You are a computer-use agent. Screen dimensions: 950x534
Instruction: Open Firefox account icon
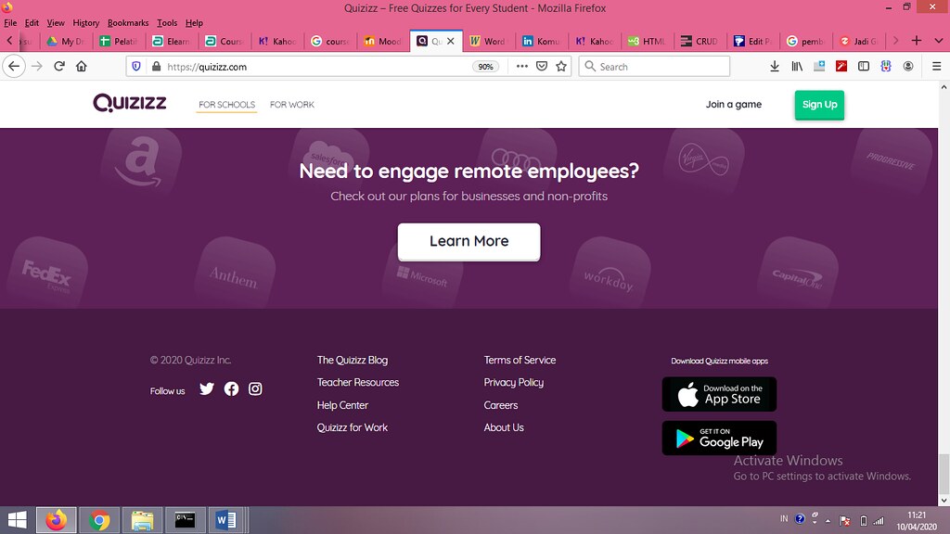pyautogui.click(x=908, y=67)
